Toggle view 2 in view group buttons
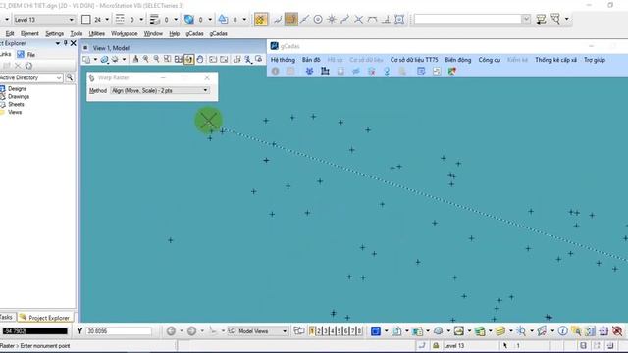Viewport: 628px width, 353px height. click(x=319, y=331)
